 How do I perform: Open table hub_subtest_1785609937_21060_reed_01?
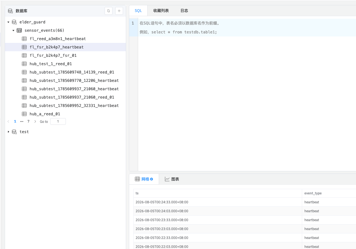point(72,97)
